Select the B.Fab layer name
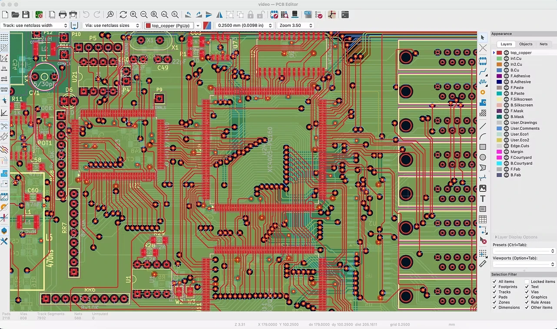557x329 pixels. (515, 175)
